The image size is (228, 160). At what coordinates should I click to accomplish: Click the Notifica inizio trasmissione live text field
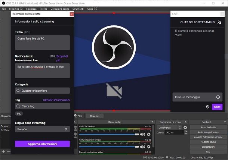point(42,71)
